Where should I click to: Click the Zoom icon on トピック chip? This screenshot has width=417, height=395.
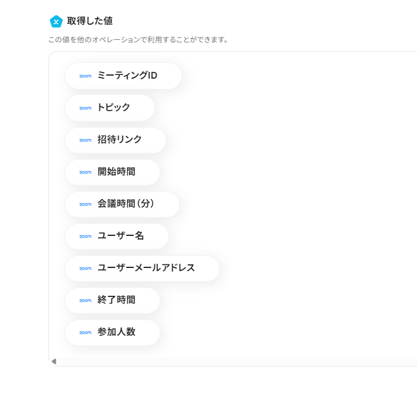click(85, 108)
